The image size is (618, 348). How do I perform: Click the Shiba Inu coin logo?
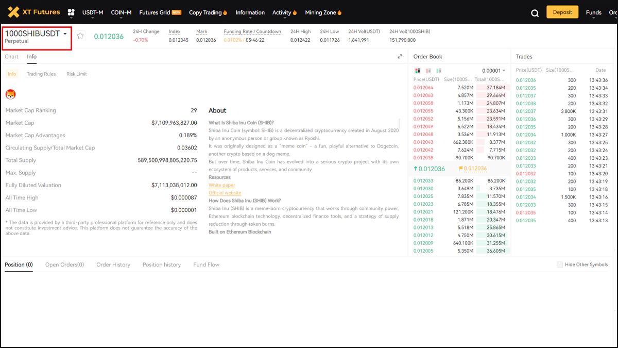[x=10, y=94]
